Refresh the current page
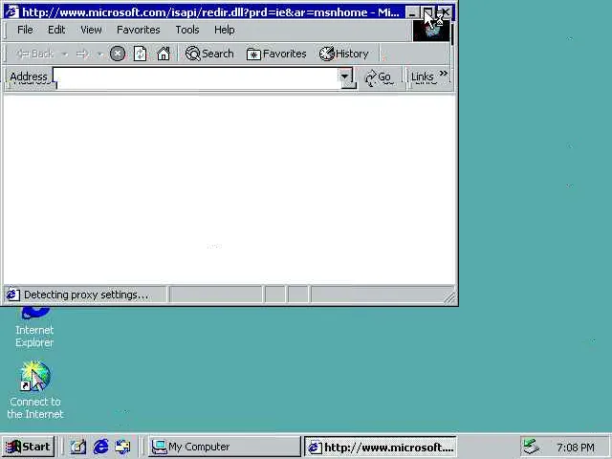612x459 pixels. (x=141, y=54)
